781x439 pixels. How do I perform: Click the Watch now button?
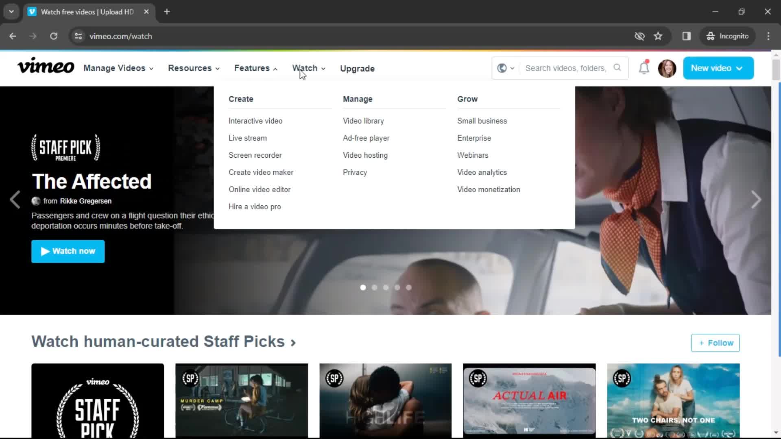tap(68, 251)
